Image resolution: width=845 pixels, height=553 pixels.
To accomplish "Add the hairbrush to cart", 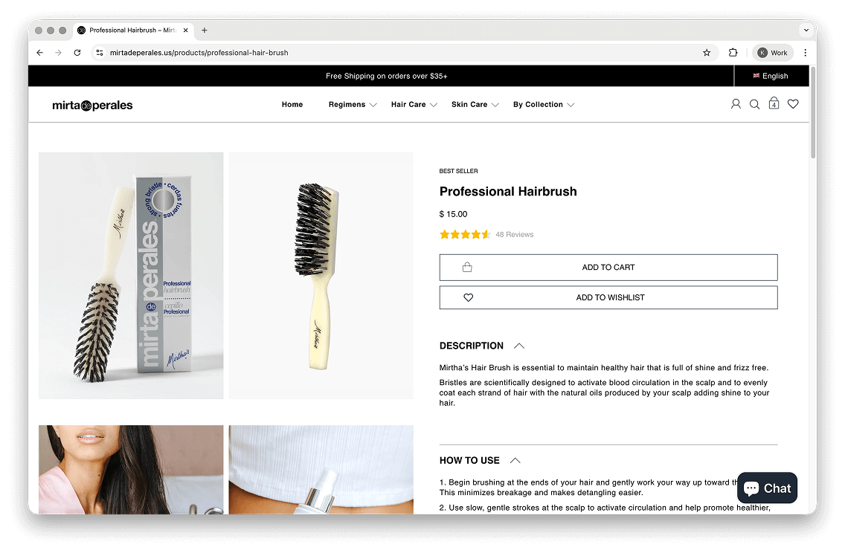I will pyautogui.click(x=608, y=268).
